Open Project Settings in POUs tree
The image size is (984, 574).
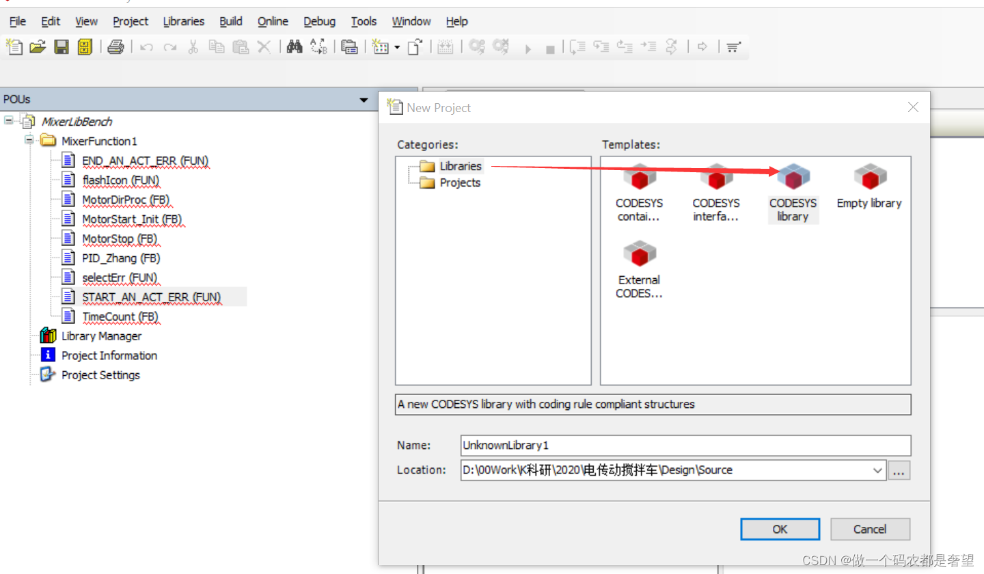(x=100, y=375)
